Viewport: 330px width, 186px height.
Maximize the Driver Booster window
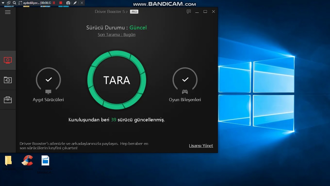coord(205,12)
